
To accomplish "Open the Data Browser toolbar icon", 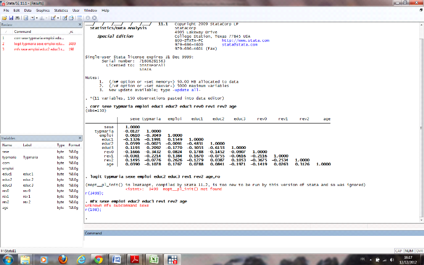I will point(72,18).
